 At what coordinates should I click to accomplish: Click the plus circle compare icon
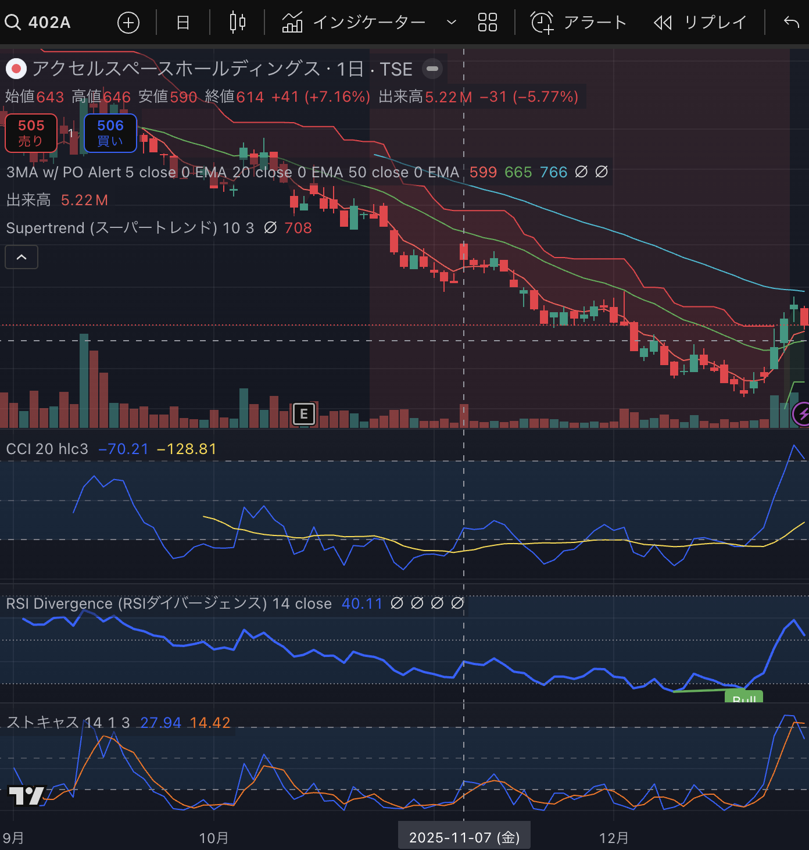[128, 23]
